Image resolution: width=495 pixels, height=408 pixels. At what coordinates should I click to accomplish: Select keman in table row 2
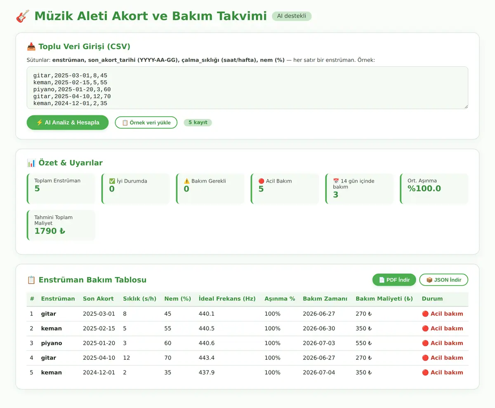52,328
